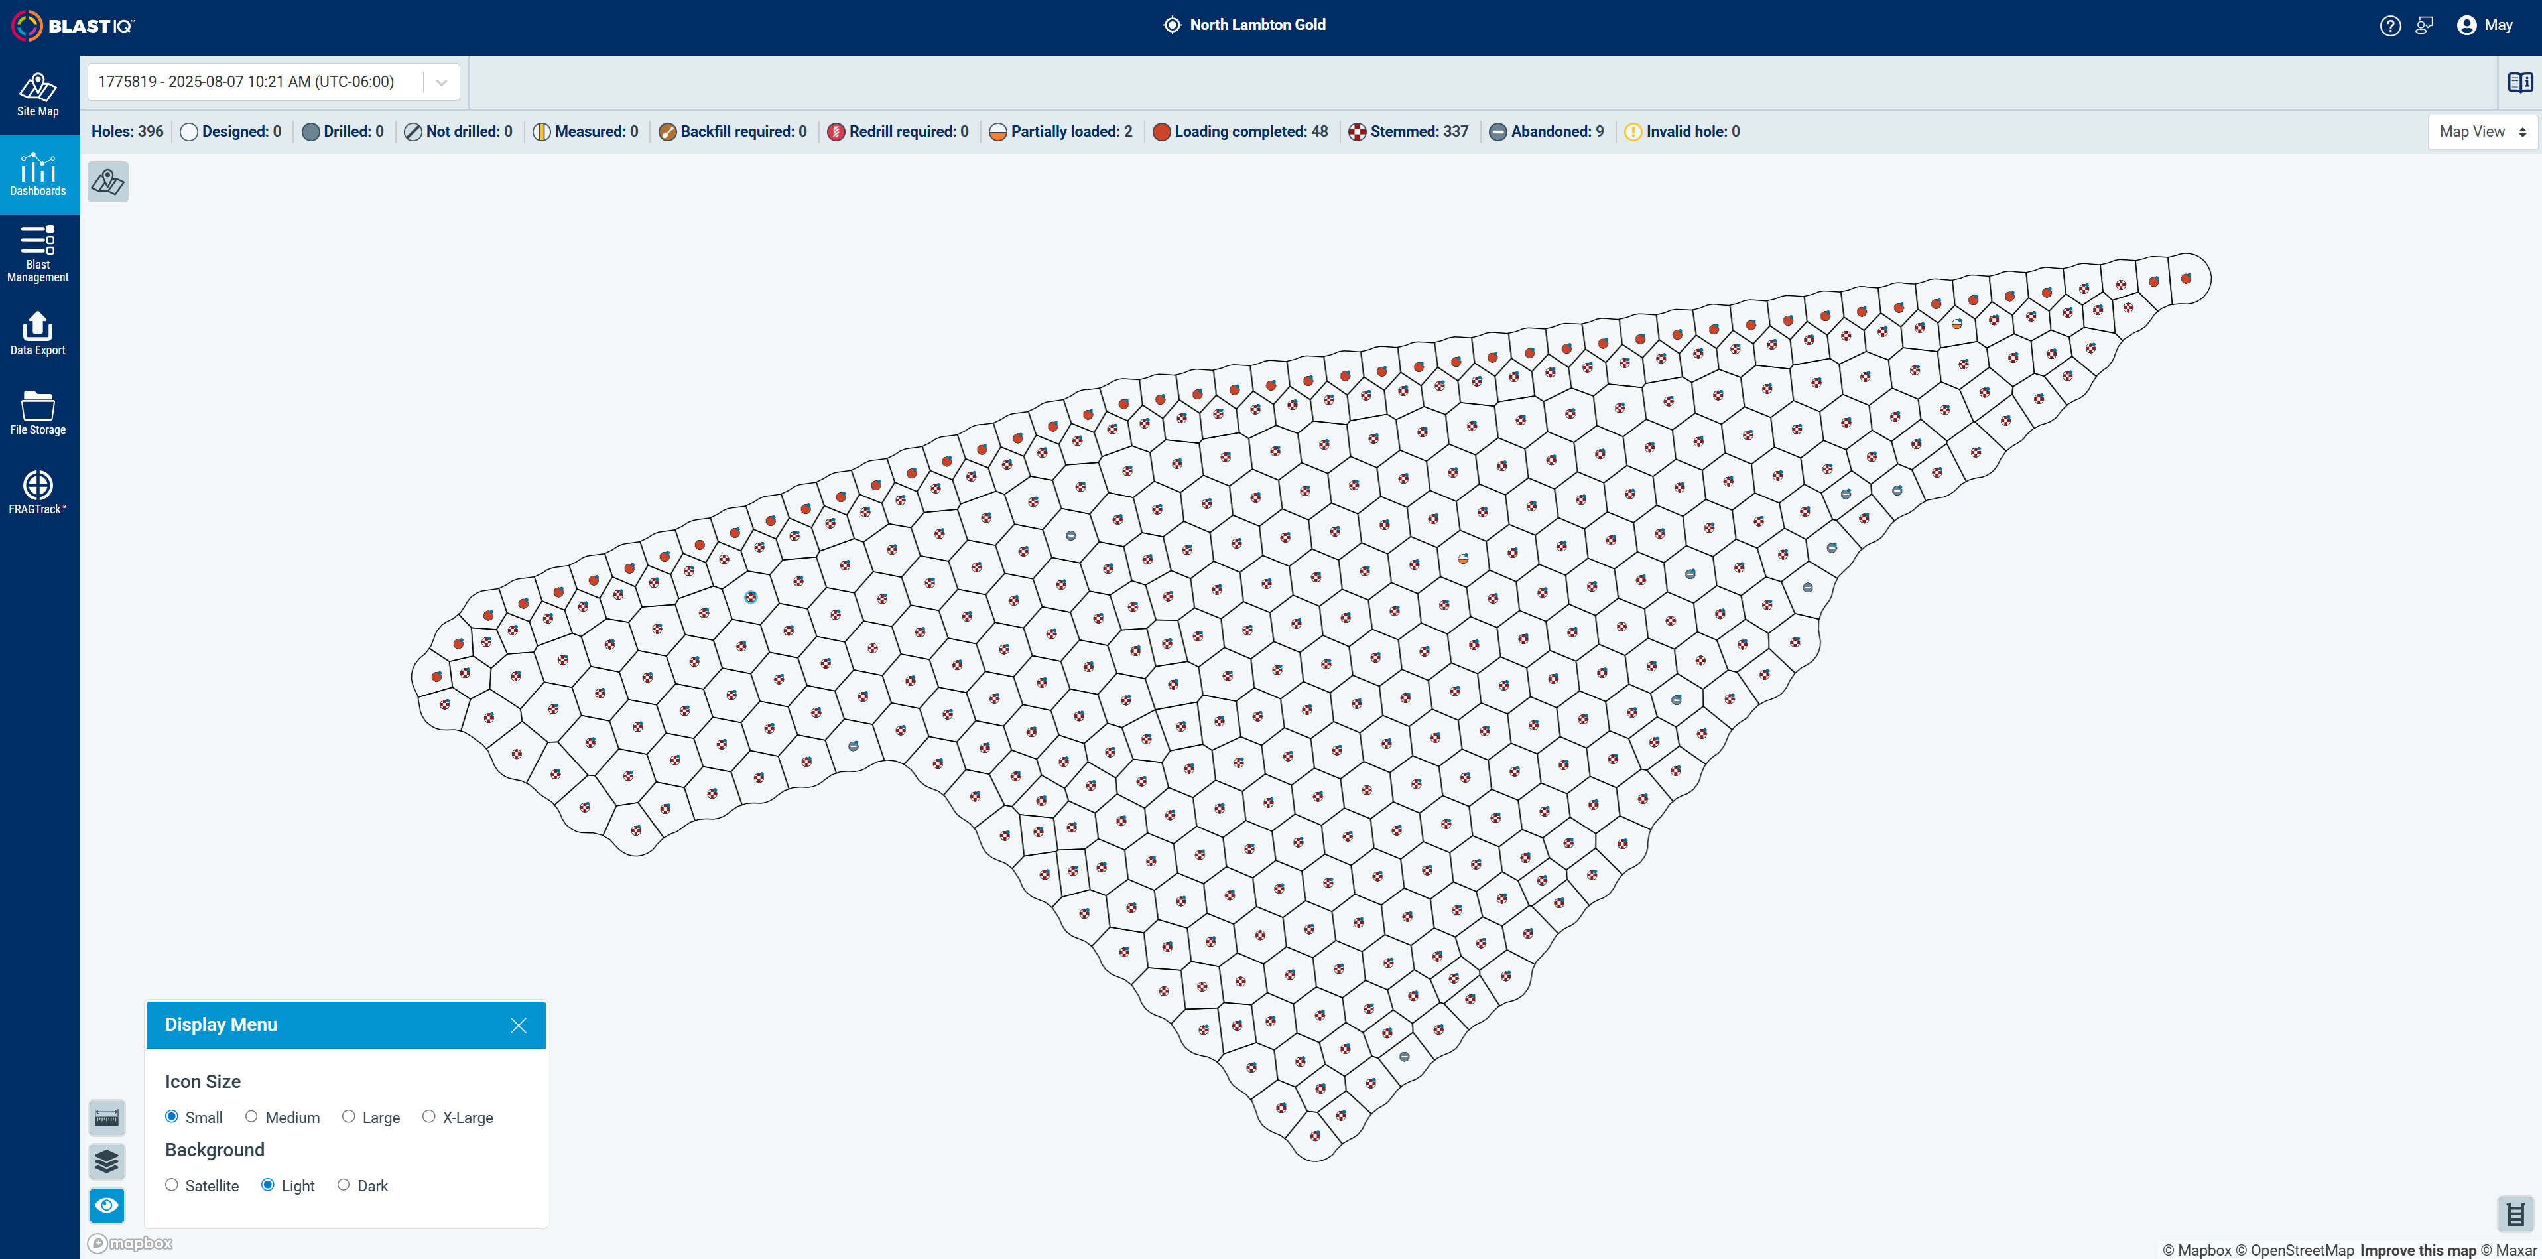
Task: Open Data Export
Action: pyautogui.click(x=38, y=334)
